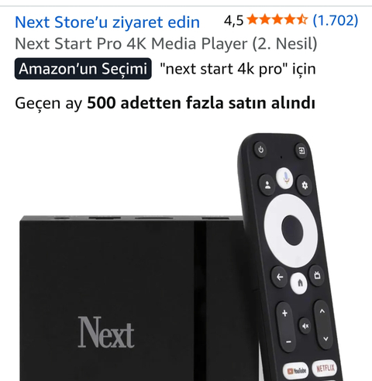372x381 pixels.
Task: Click the channel up chevron on remote
Action: (322, 311)
